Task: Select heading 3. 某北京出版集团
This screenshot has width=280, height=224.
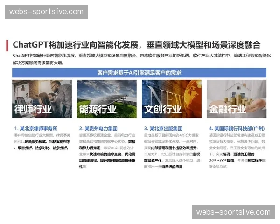Action: (x=163, y=129)
